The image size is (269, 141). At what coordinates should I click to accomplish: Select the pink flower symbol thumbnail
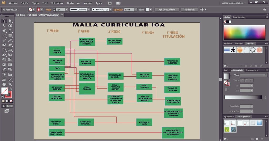click(259, 50)
